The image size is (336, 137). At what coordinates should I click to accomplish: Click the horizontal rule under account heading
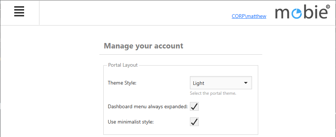181,55
